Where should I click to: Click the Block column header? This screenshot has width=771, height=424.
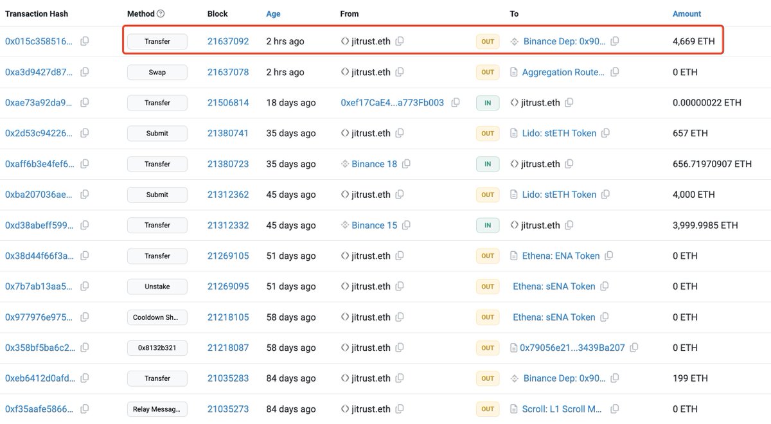point(218,13)
